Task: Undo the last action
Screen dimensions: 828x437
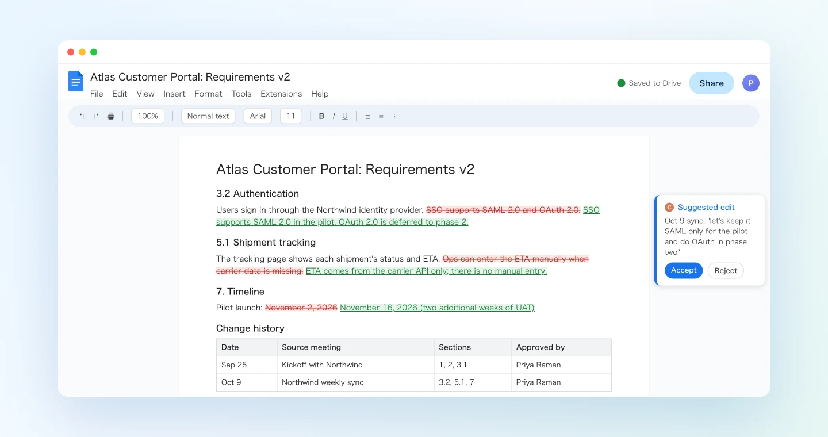Action: pyautogui.click(x=82, y=116)
